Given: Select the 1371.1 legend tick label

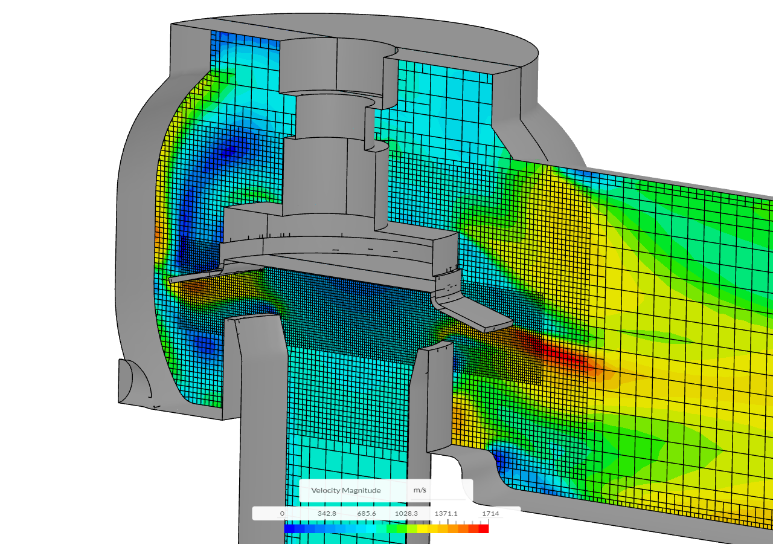Looking at the screenshot, I should pos(447,513).
